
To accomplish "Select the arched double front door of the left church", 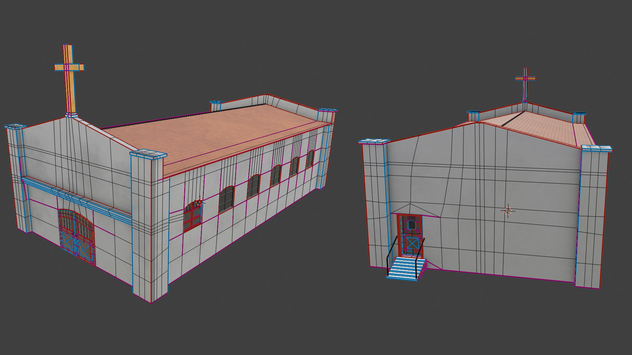I will 77,237.
